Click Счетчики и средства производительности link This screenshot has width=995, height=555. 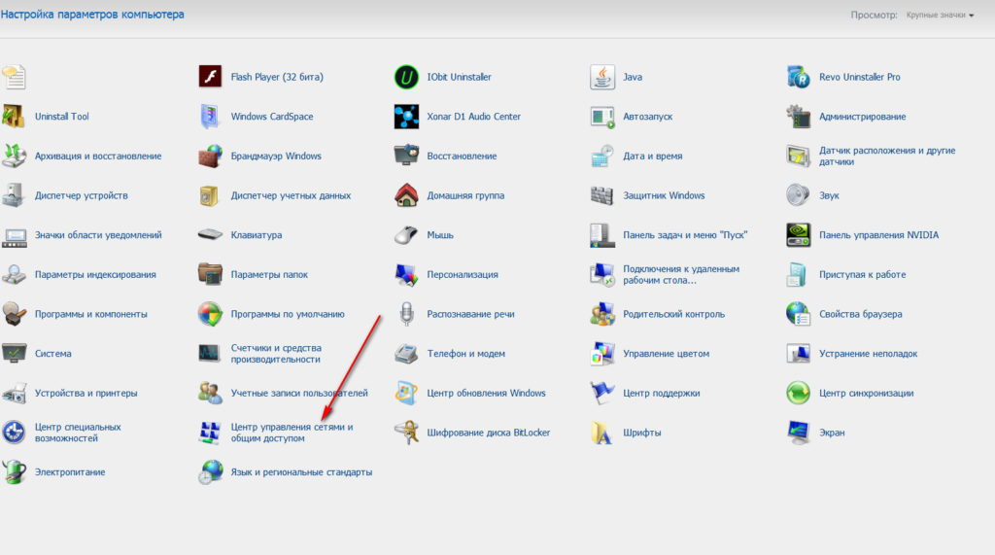276,354
